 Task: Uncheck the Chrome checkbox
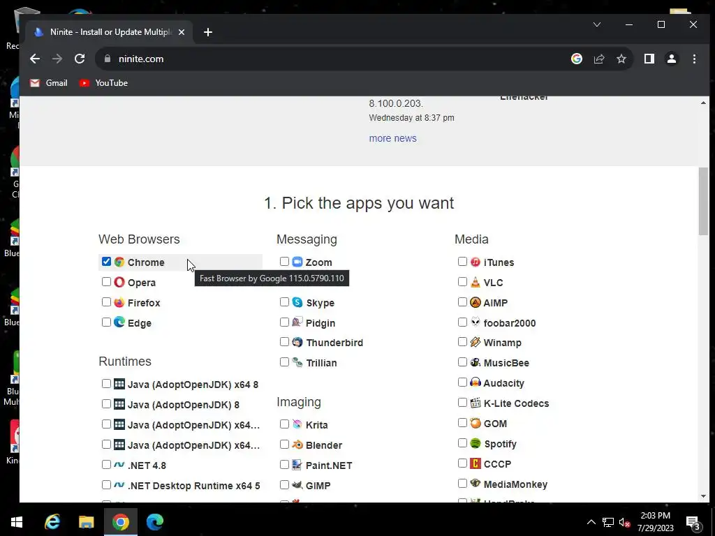[106, 262]
